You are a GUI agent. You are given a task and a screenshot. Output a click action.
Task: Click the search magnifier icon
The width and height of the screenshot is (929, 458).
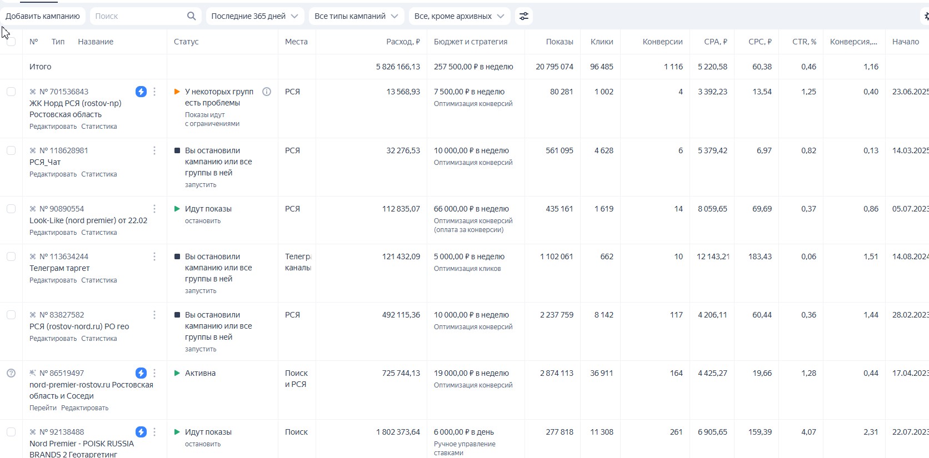pyautogui.click(x=191, y=16)
